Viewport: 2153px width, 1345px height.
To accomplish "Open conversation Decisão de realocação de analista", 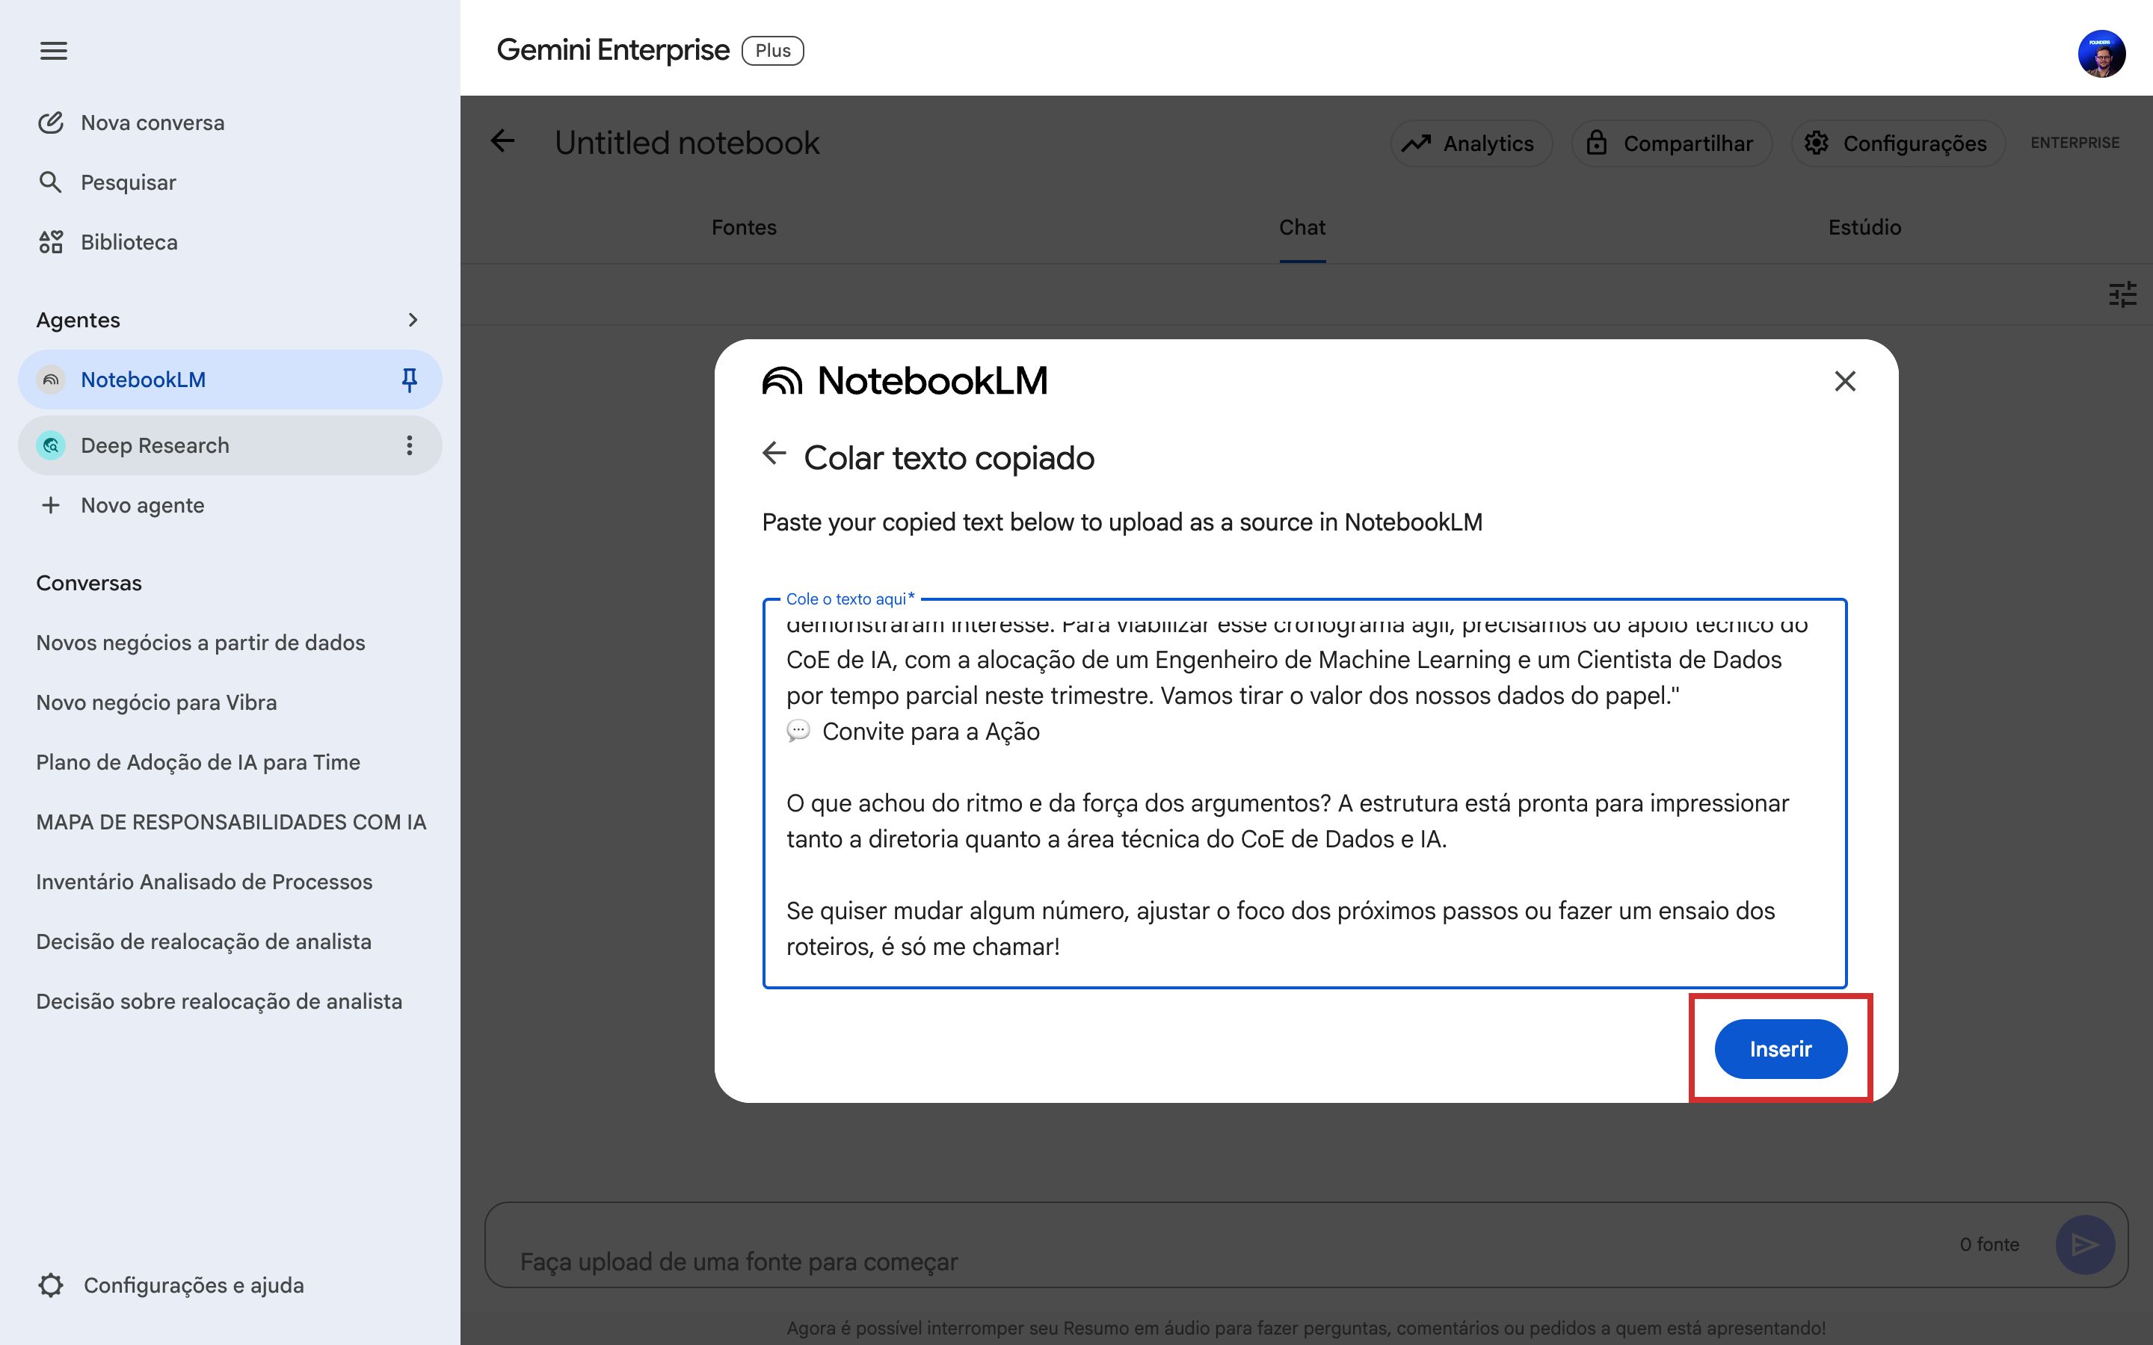I will 204,941.
